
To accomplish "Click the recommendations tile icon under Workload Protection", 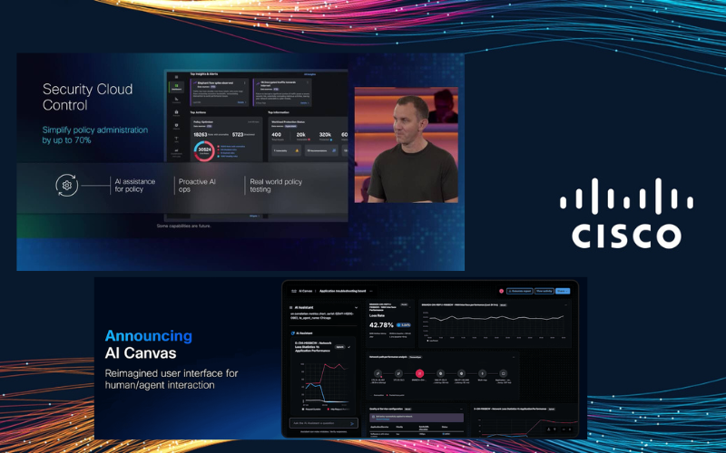I will point(334,150).
